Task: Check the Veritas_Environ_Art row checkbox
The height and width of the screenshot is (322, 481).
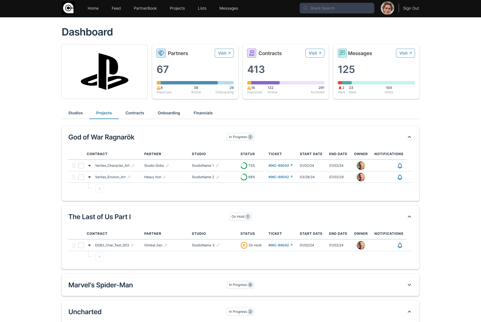Action: 81,177
